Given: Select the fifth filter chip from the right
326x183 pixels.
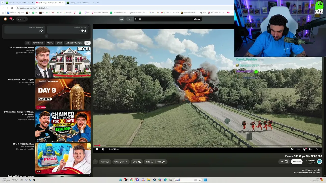Looking at the screenshot, I should tap(38, 43).
